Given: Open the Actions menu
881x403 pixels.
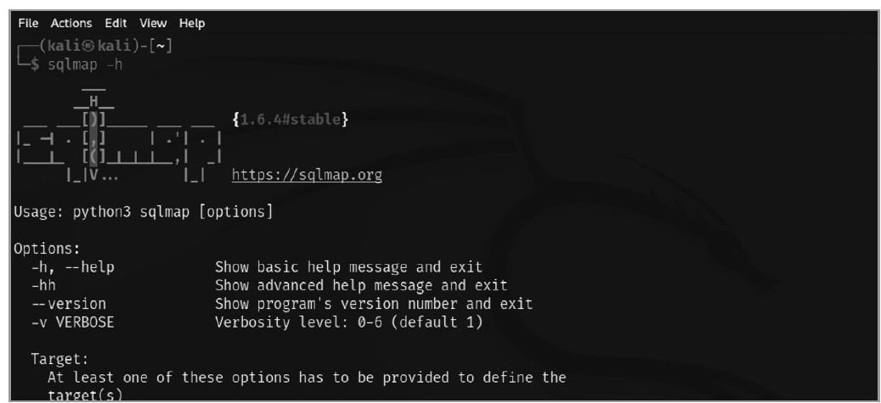Looking at the screenshot, I should click(x=71, y=23).
